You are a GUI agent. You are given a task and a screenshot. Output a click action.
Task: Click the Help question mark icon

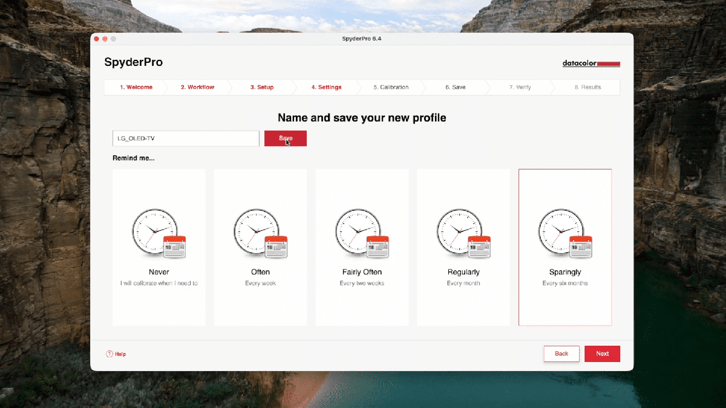[x=110, y=354]
